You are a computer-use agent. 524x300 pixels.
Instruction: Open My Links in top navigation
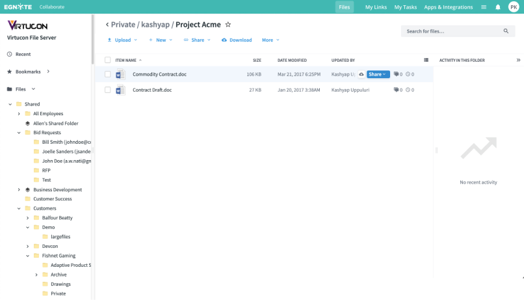point(374,7)
